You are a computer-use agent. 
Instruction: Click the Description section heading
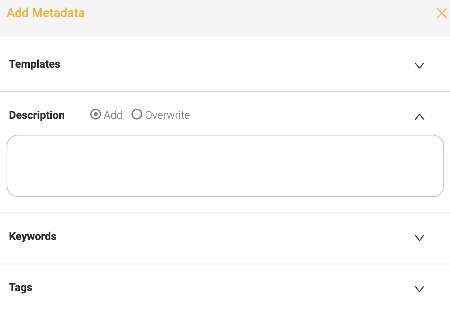coord(37,115)
